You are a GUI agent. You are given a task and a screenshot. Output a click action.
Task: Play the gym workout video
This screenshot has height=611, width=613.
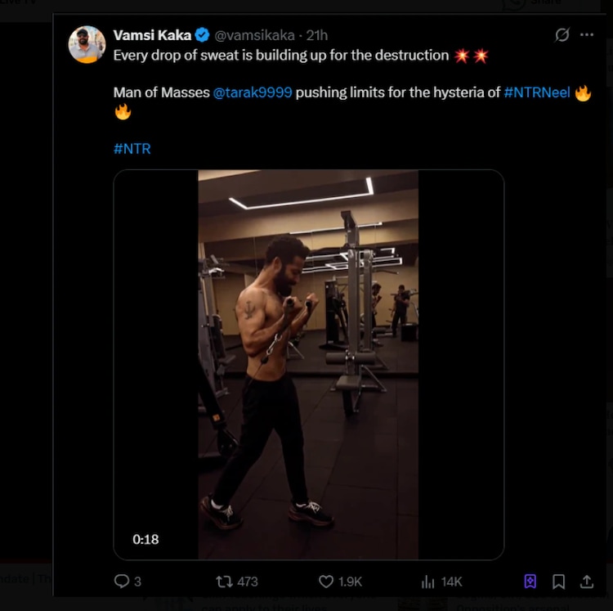coord(308,364)
